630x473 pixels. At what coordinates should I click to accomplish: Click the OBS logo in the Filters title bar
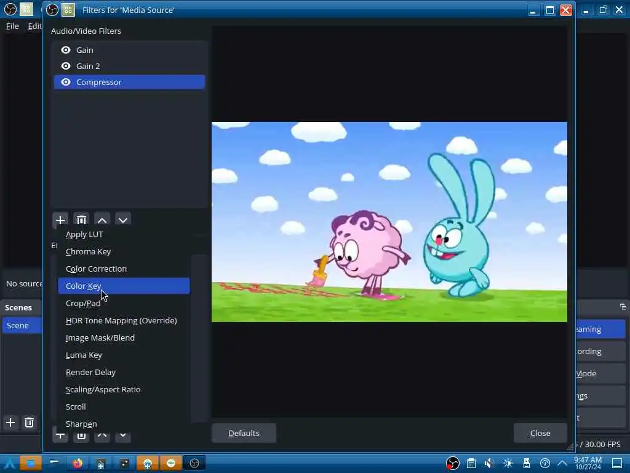[x=52, y=10]
